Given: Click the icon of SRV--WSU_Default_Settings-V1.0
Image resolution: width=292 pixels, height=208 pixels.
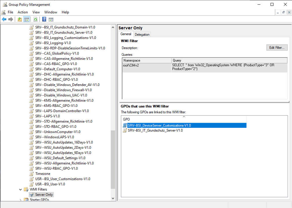Looking at the screenshot, I should [x=32, y=158].
